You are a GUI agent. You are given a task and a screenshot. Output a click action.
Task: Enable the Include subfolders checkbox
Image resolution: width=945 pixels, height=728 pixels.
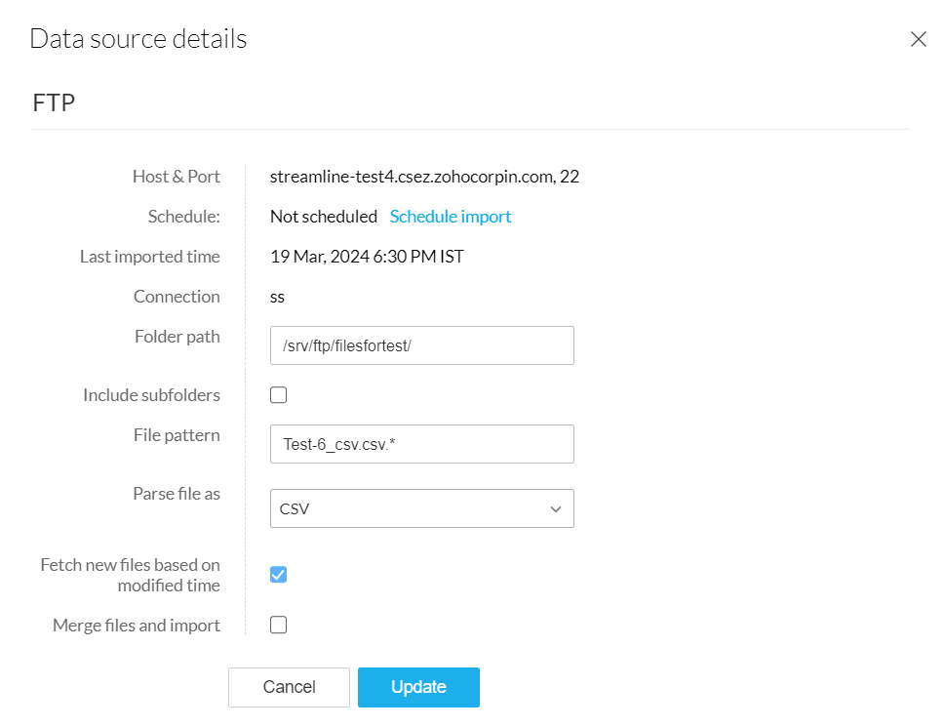click(278, 395)
